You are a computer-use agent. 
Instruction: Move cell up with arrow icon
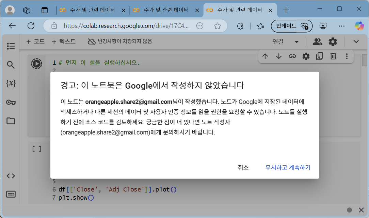[x=265, y=56]
